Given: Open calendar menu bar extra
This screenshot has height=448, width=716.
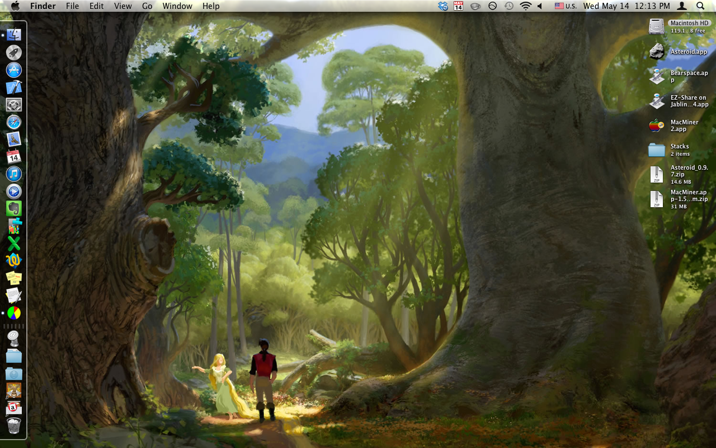Looking at the screenshot, I should click(x=459, y=6).
